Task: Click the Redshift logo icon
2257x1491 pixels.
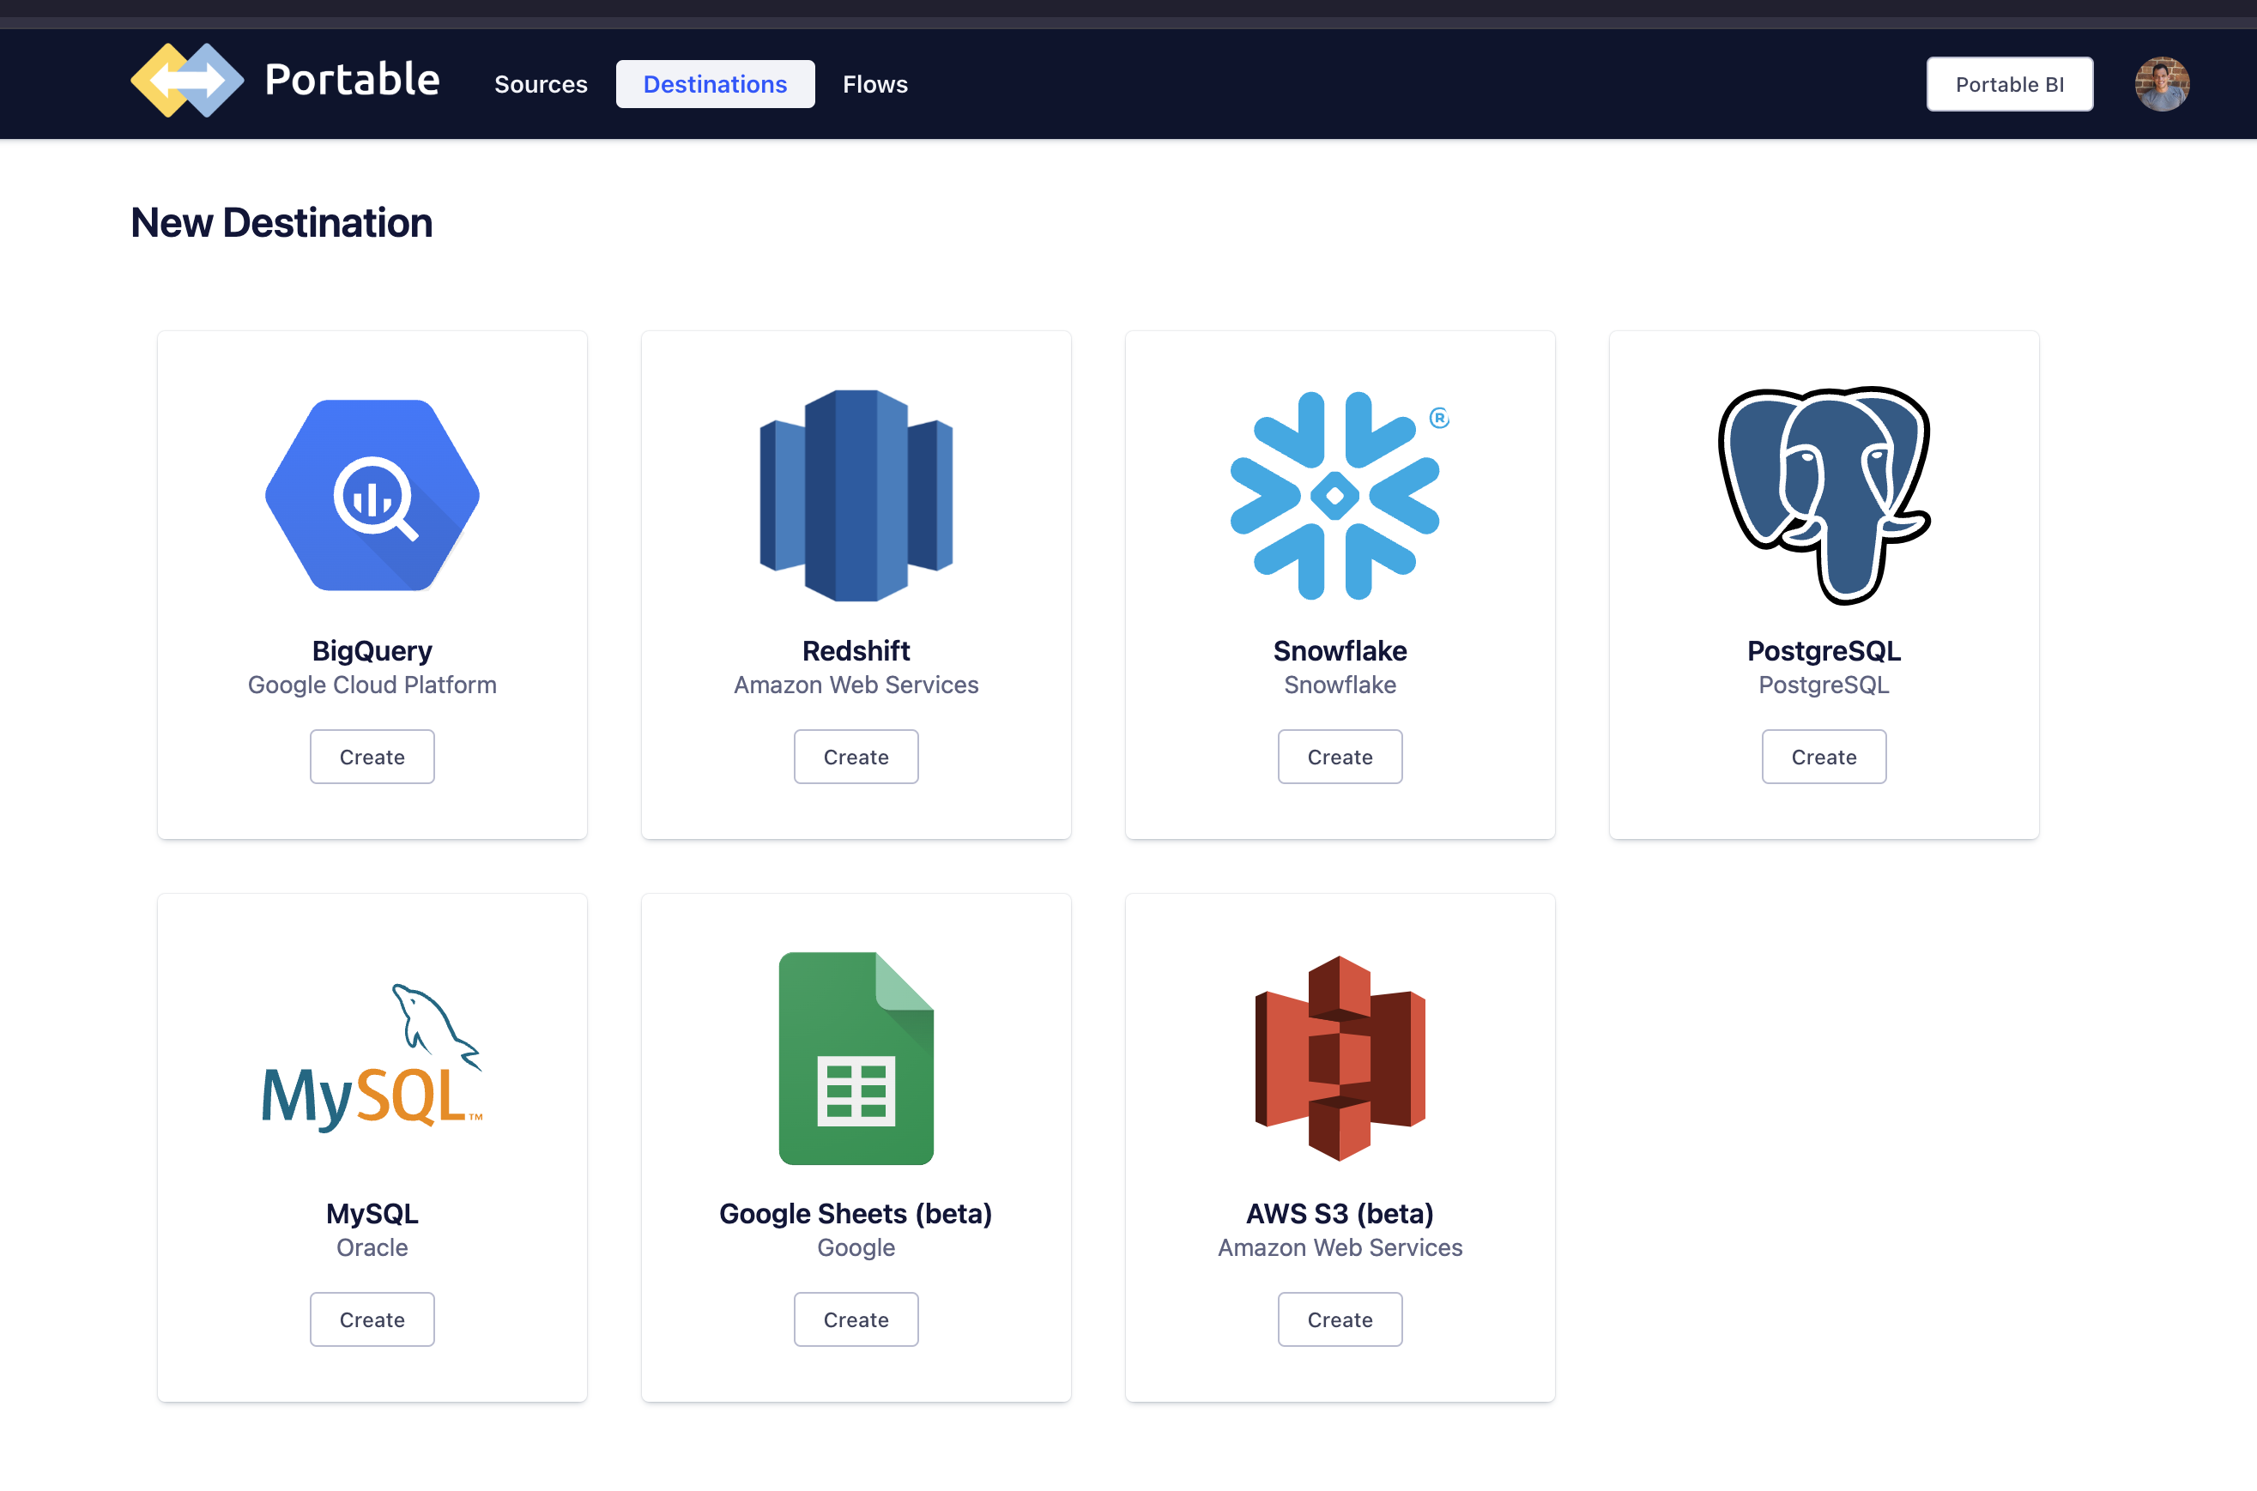Action: tap(856, 495)
